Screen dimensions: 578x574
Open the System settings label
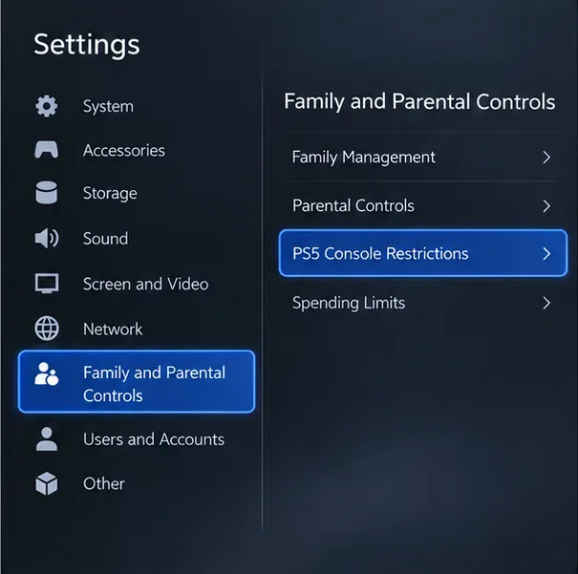[108, 106]
